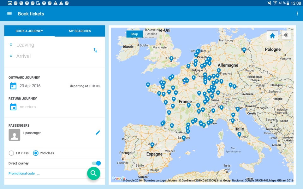Open the Promotional code link
This screenshot has width=303, height=189.
[x=24, y=173]
